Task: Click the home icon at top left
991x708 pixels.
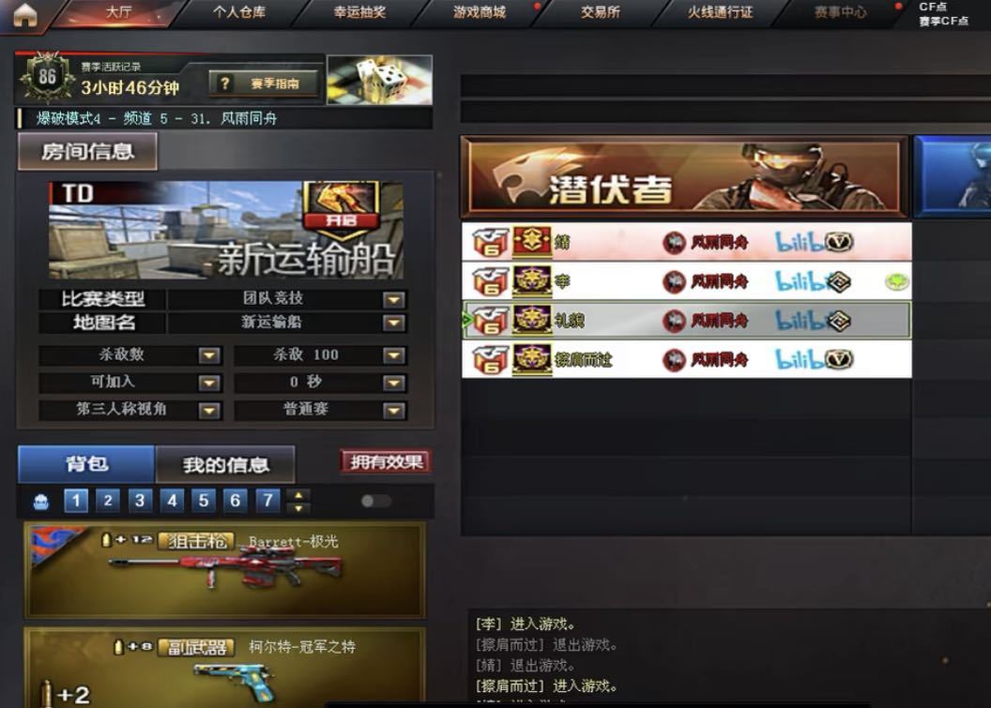Action: click(25, 15)
